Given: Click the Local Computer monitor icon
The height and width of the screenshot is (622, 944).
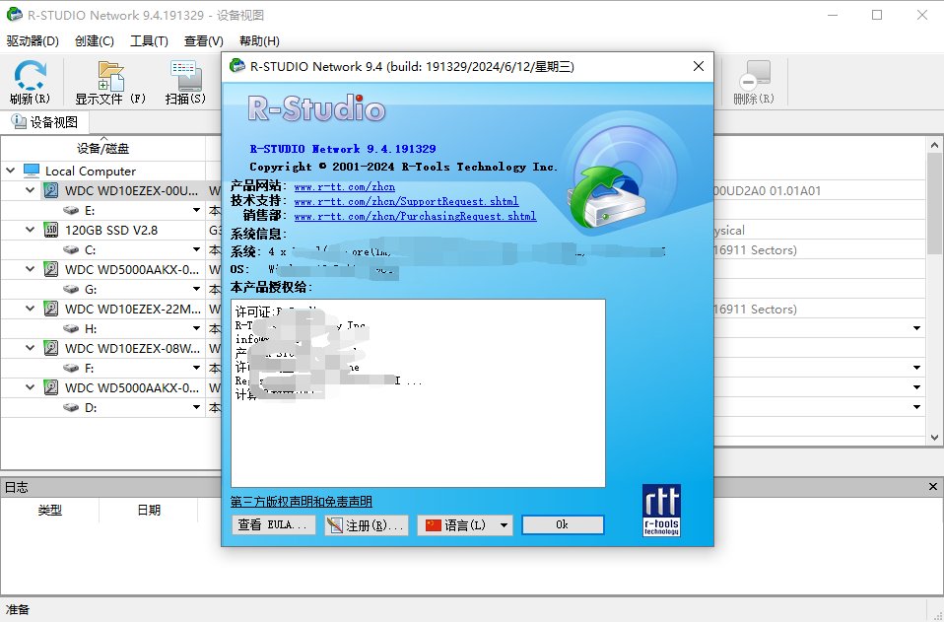Looking at the screenshot, I should [x=32, y=171].
